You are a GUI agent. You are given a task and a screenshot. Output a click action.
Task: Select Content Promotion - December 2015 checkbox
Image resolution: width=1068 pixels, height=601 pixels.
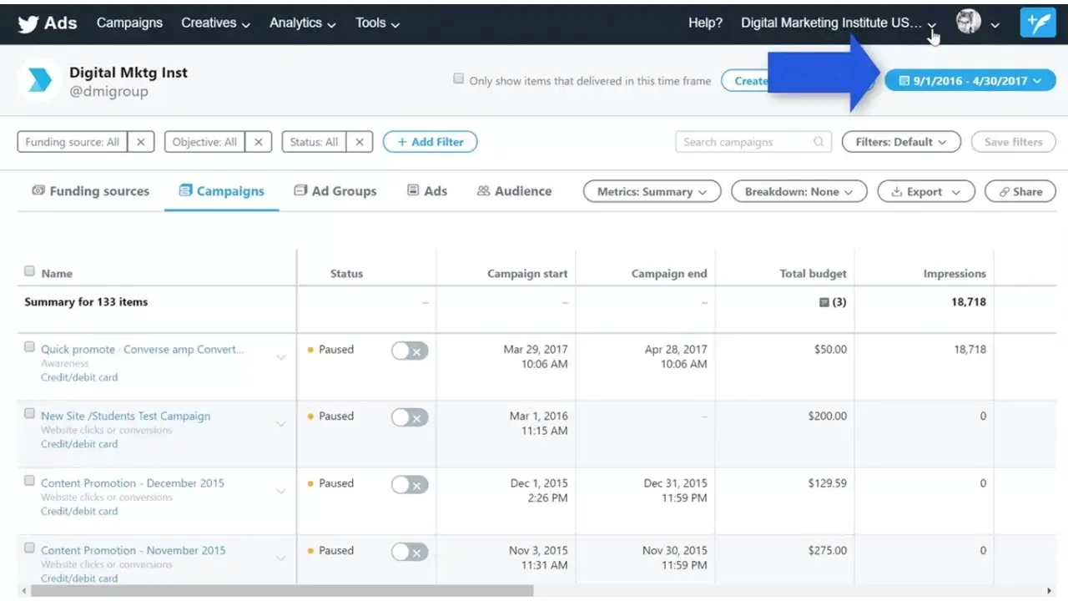pyautogui.click(x=30, y=482)
